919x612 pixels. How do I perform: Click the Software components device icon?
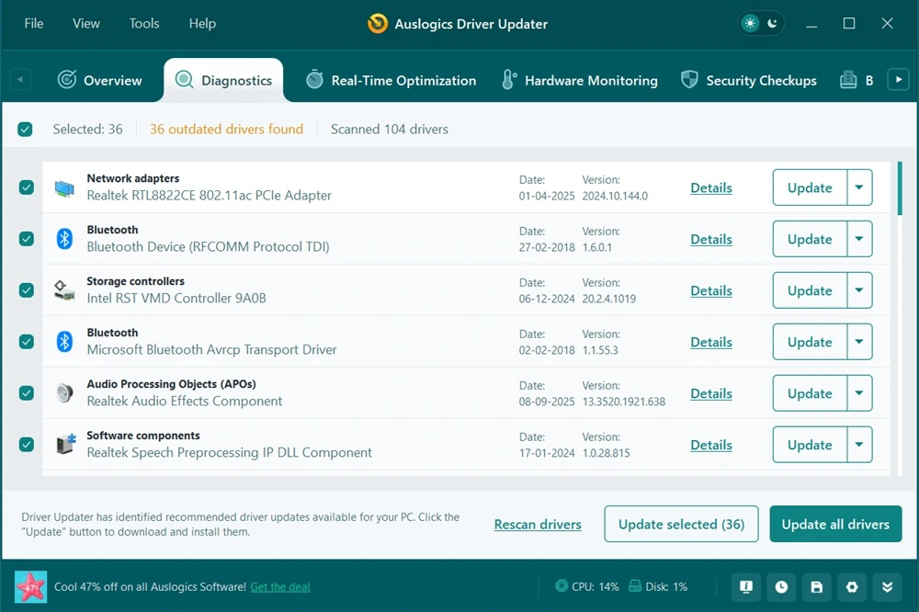tap(65, 445)
